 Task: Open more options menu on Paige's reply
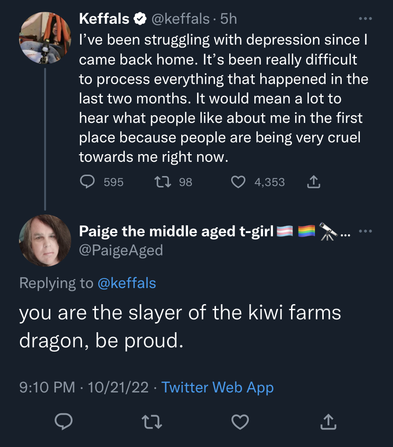point(365,231)
